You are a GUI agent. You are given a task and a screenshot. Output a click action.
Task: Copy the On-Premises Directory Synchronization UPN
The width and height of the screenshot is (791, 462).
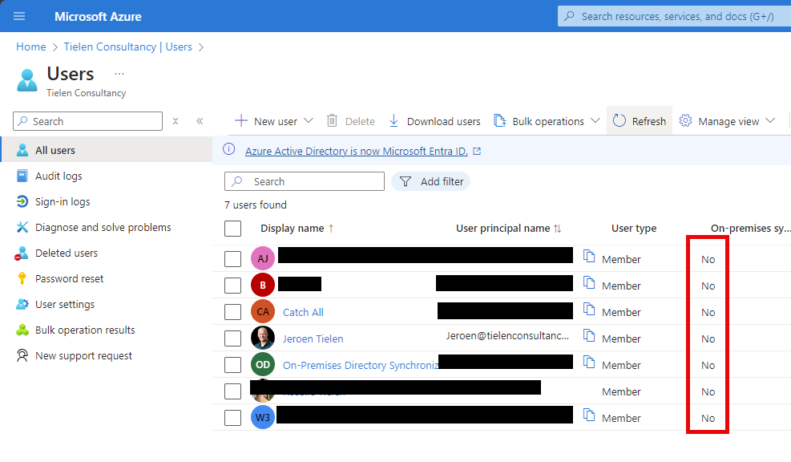pos(589,362)
